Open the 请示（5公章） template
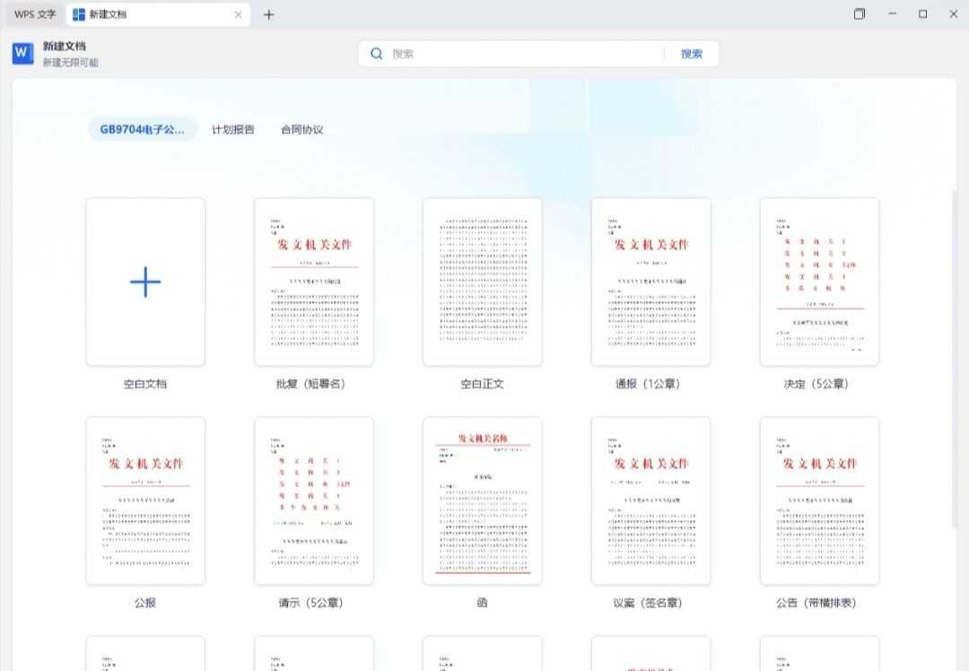The width and height of the screenshot is (969, 671). pyautogui.click(x=314, y=501)
